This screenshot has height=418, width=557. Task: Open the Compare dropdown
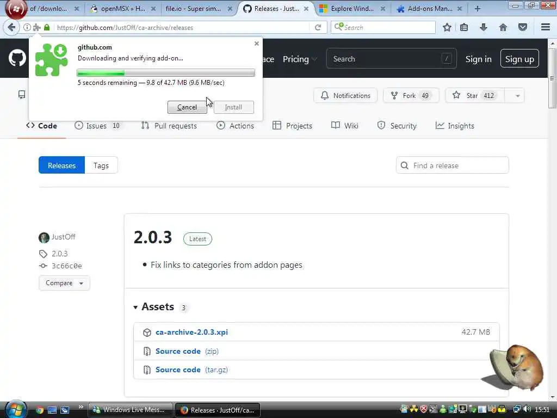(64, 283)
